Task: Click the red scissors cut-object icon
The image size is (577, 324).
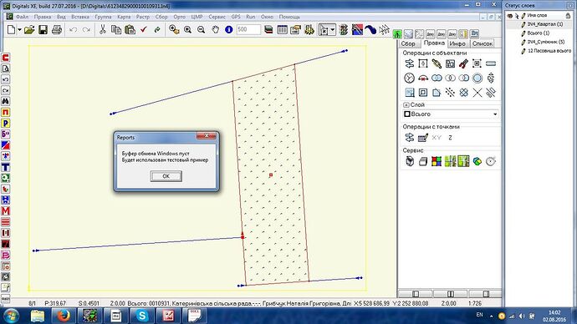Action: (463, 64)
